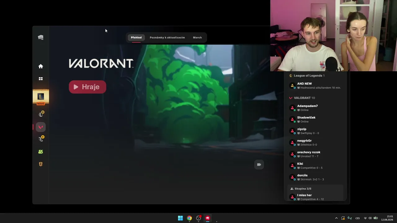
Task: Click the CES keyboard language indicator
Action: 358,218
